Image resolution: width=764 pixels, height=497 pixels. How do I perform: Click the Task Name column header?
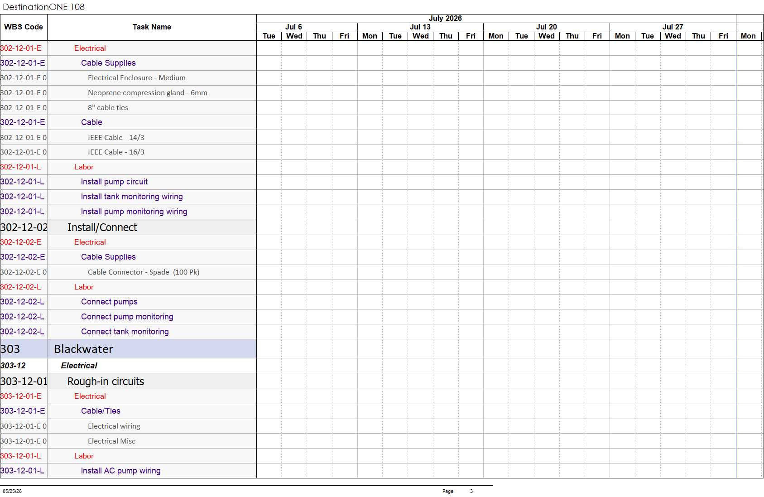[152, 27]
